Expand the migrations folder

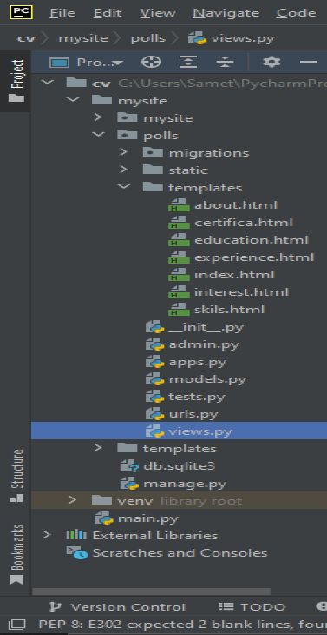pos(123,152)
